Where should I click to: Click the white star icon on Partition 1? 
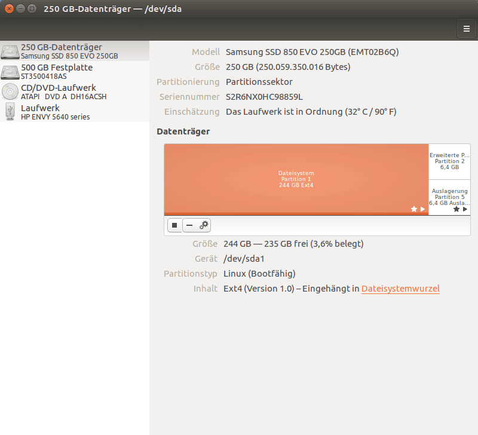click(413, 209)
